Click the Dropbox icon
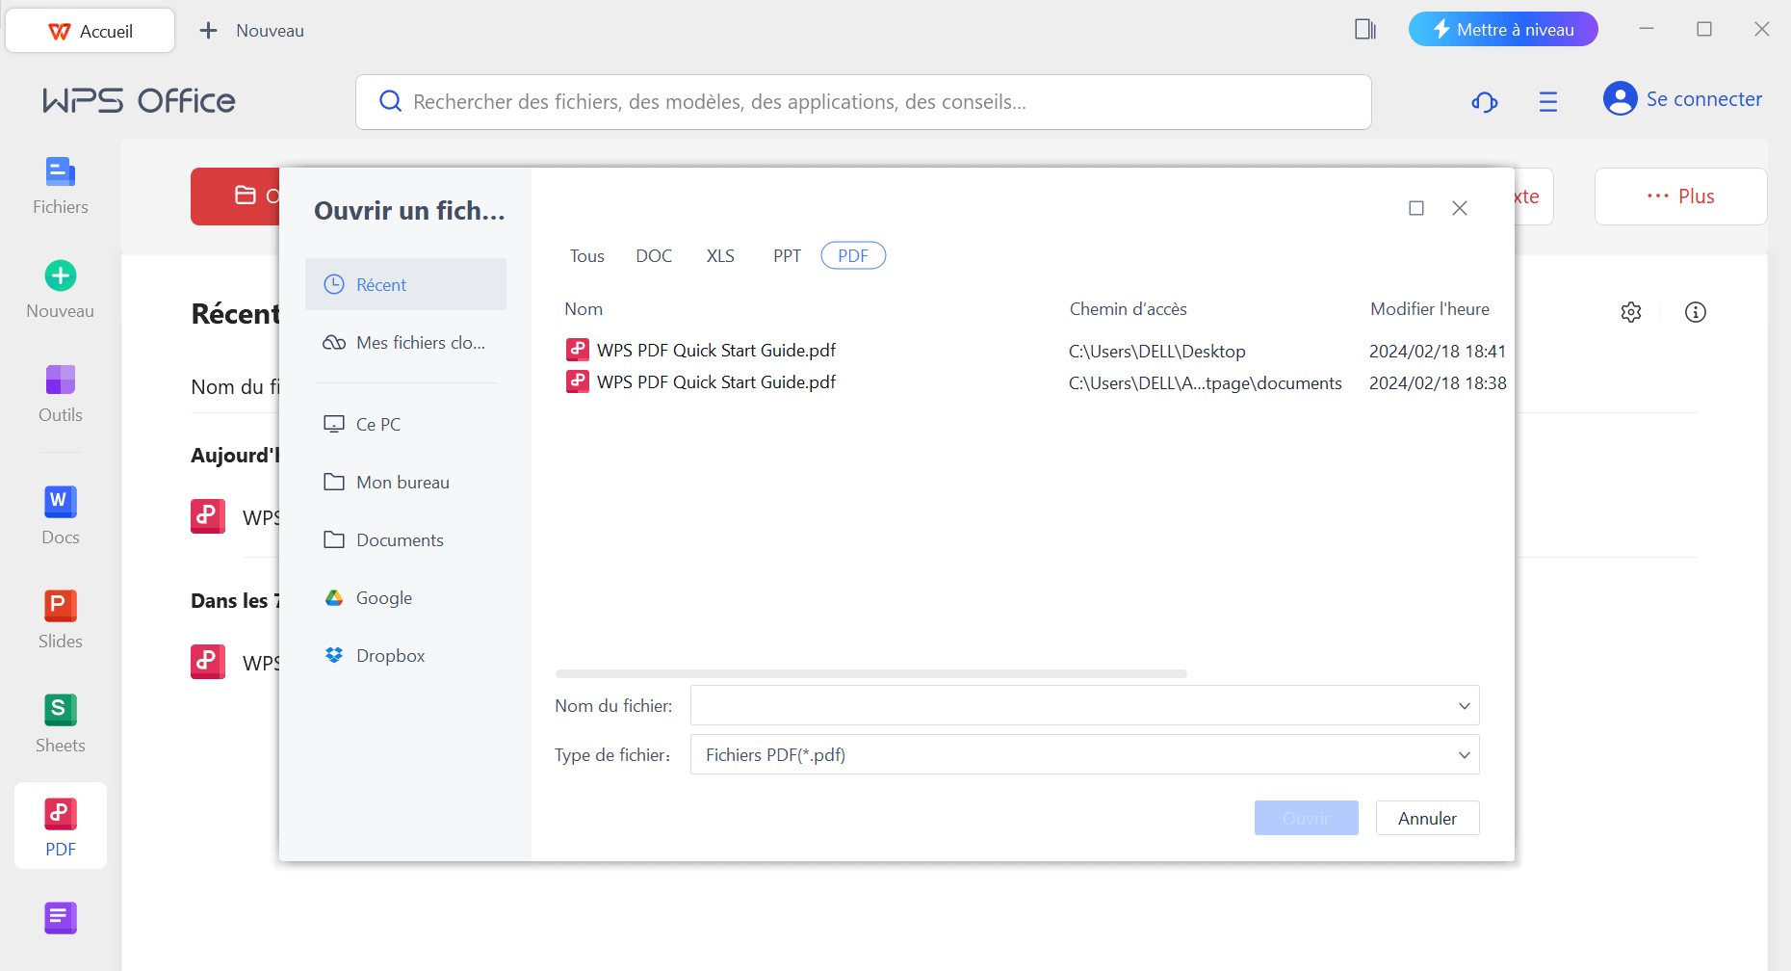 tap(334, 656)
